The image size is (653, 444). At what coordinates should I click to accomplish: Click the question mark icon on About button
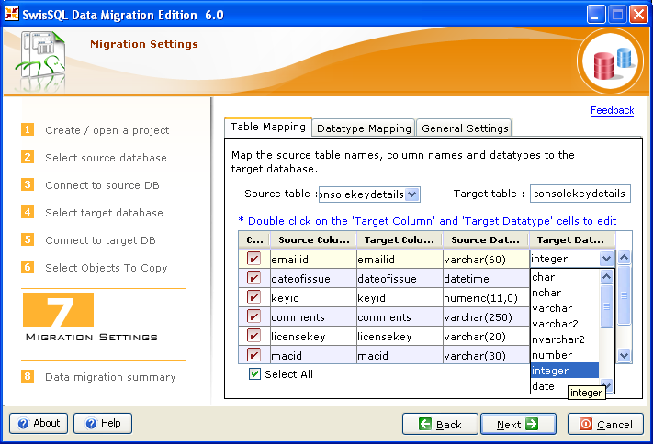point(23,424)
